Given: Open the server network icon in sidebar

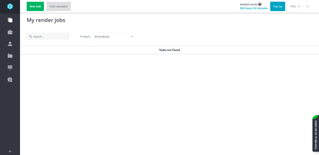Looking at the screenshot, I should pos(10,68).
